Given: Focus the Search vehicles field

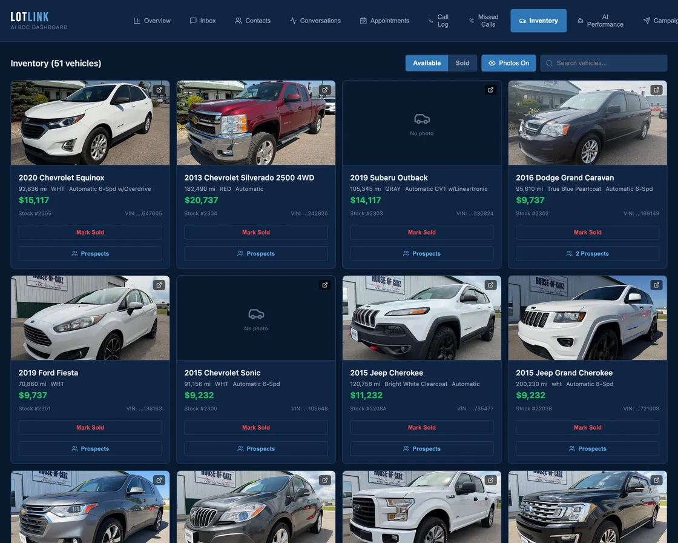Looking at the screenshot, I should coord(604,63).
